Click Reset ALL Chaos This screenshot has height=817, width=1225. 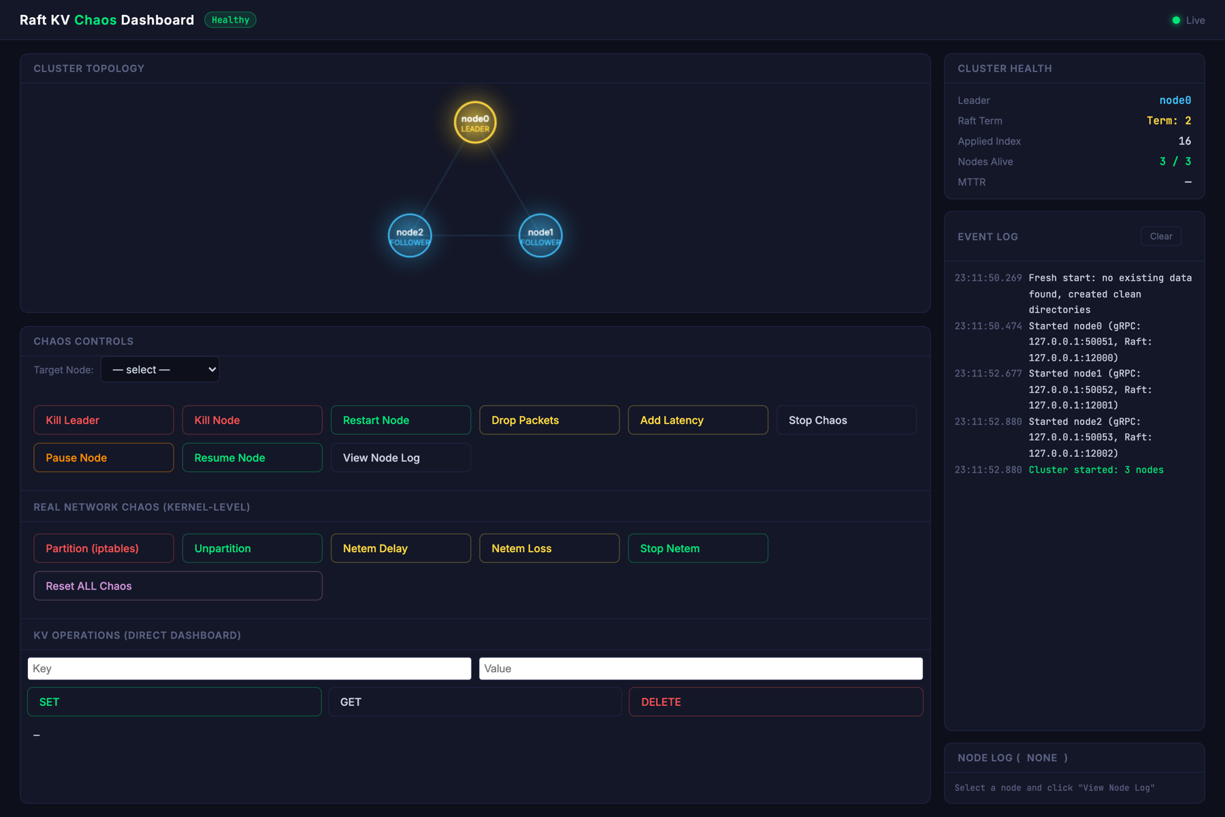[x=178, y=586]
